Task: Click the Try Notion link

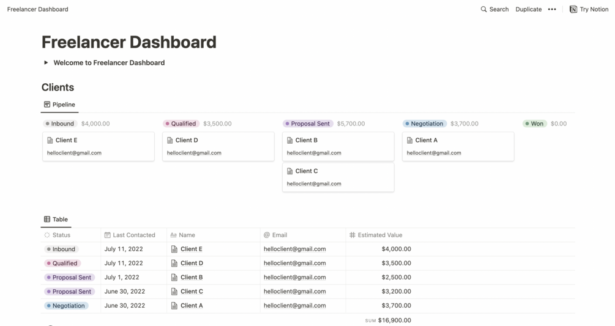Action: coord(589,9)
